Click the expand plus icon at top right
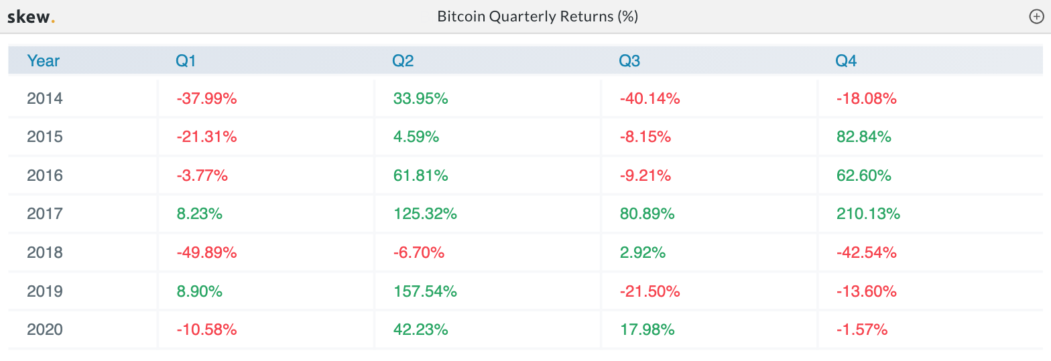The image size is (1051, 361). (1036, 17)
